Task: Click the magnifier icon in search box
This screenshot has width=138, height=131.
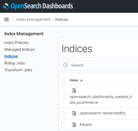Action: point(66,65)
